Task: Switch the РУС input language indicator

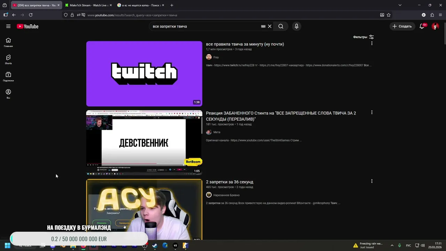Action: pos(408,245)
